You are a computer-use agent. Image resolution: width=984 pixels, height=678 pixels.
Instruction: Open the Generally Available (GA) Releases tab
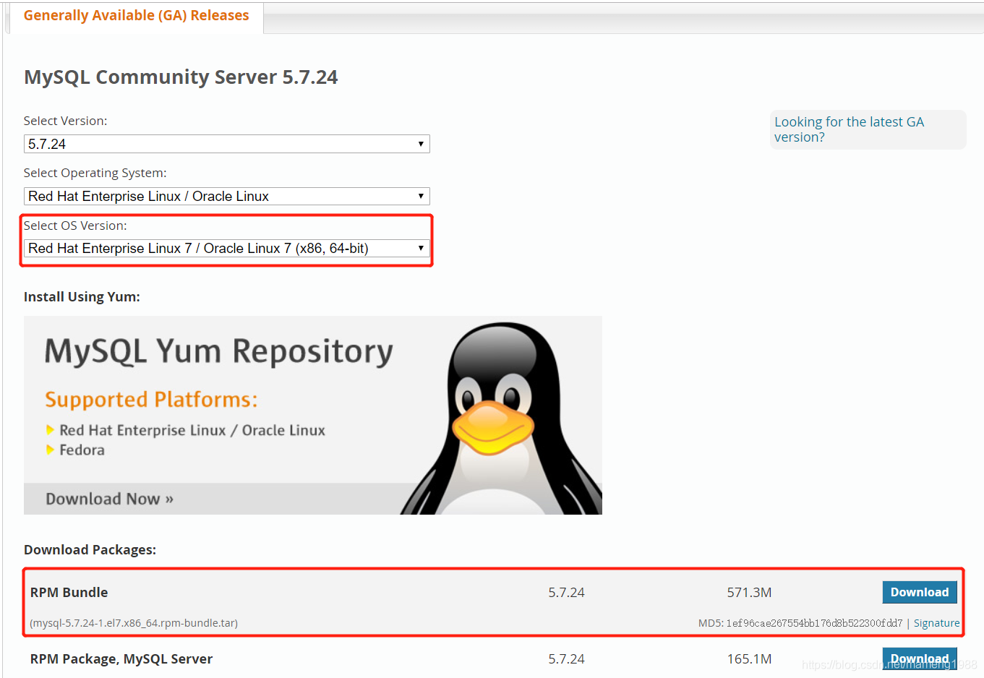point(136,16)
